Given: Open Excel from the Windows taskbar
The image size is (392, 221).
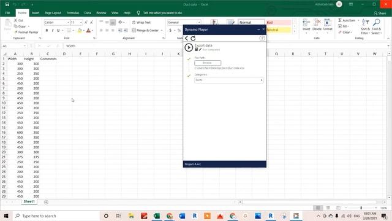Looking at the screenshot, I should (157, 215).
